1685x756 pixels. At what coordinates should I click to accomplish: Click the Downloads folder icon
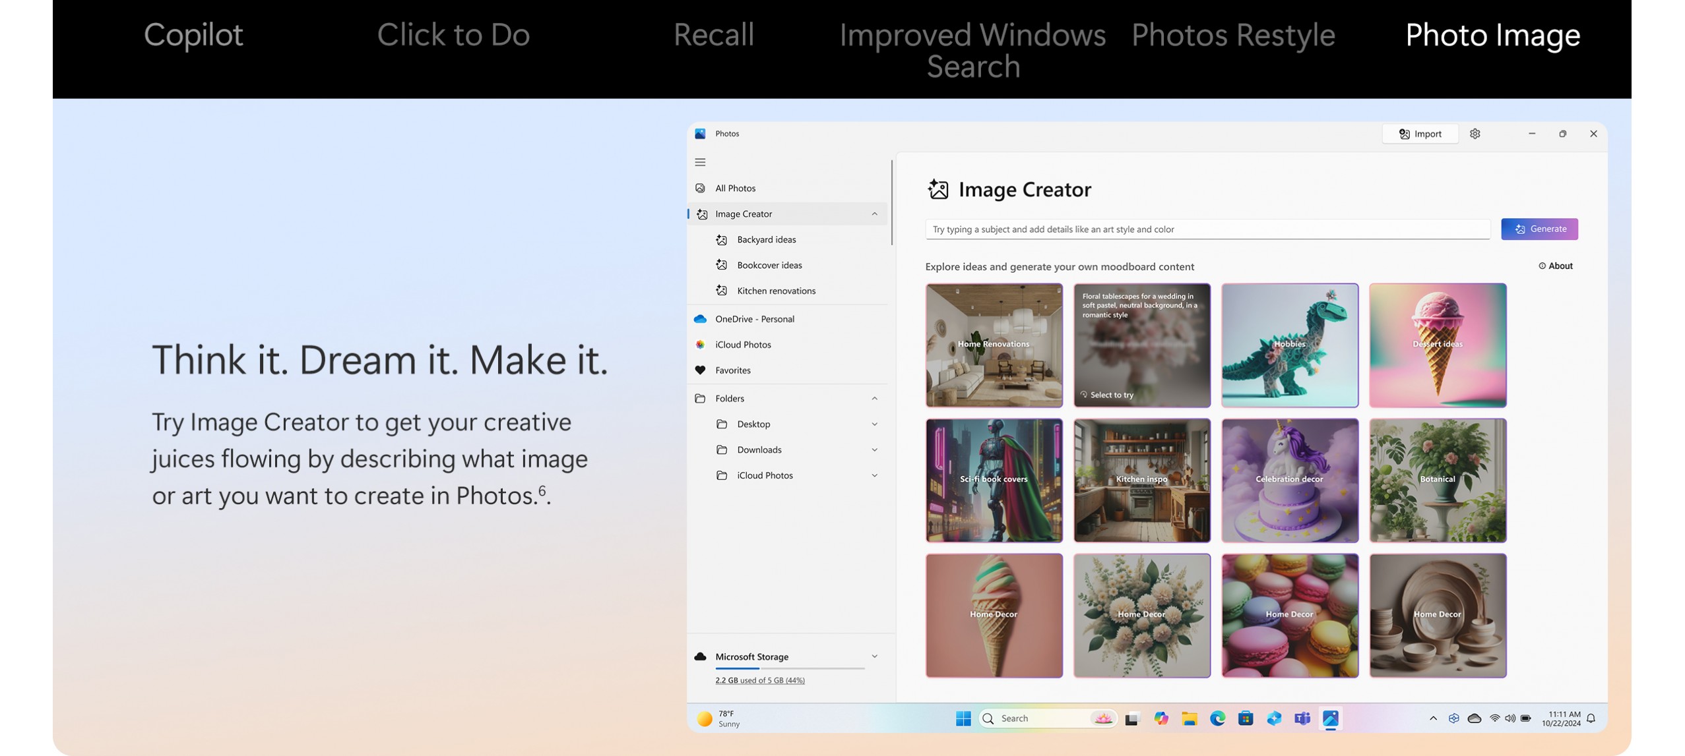(722, 450)
